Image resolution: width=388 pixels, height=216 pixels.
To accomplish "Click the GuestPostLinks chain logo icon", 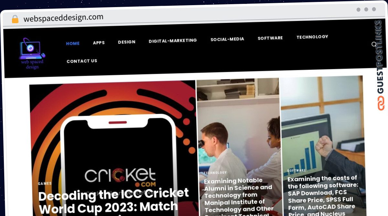I will pos(382,103).
